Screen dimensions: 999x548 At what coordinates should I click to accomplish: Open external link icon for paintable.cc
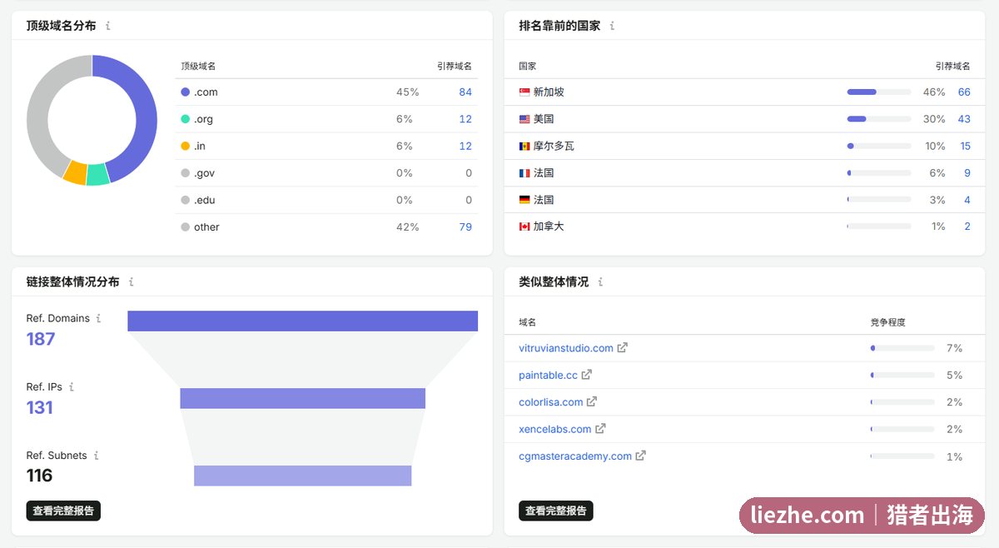587,375
